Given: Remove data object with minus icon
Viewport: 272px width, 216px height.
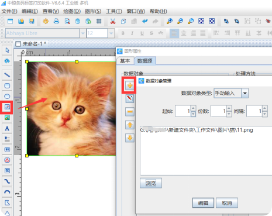Looking at the screenshot, I should pos(130,112).
